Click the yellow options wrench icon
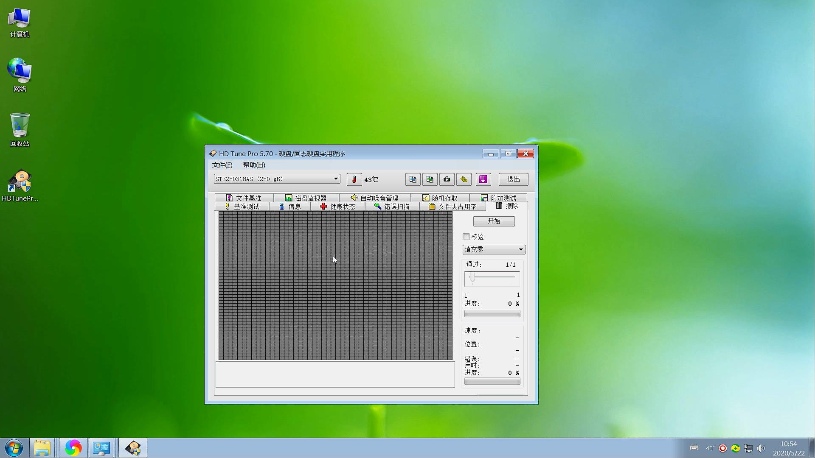The image size is (815, 458). pyautogui.click(x=464, y=179)
